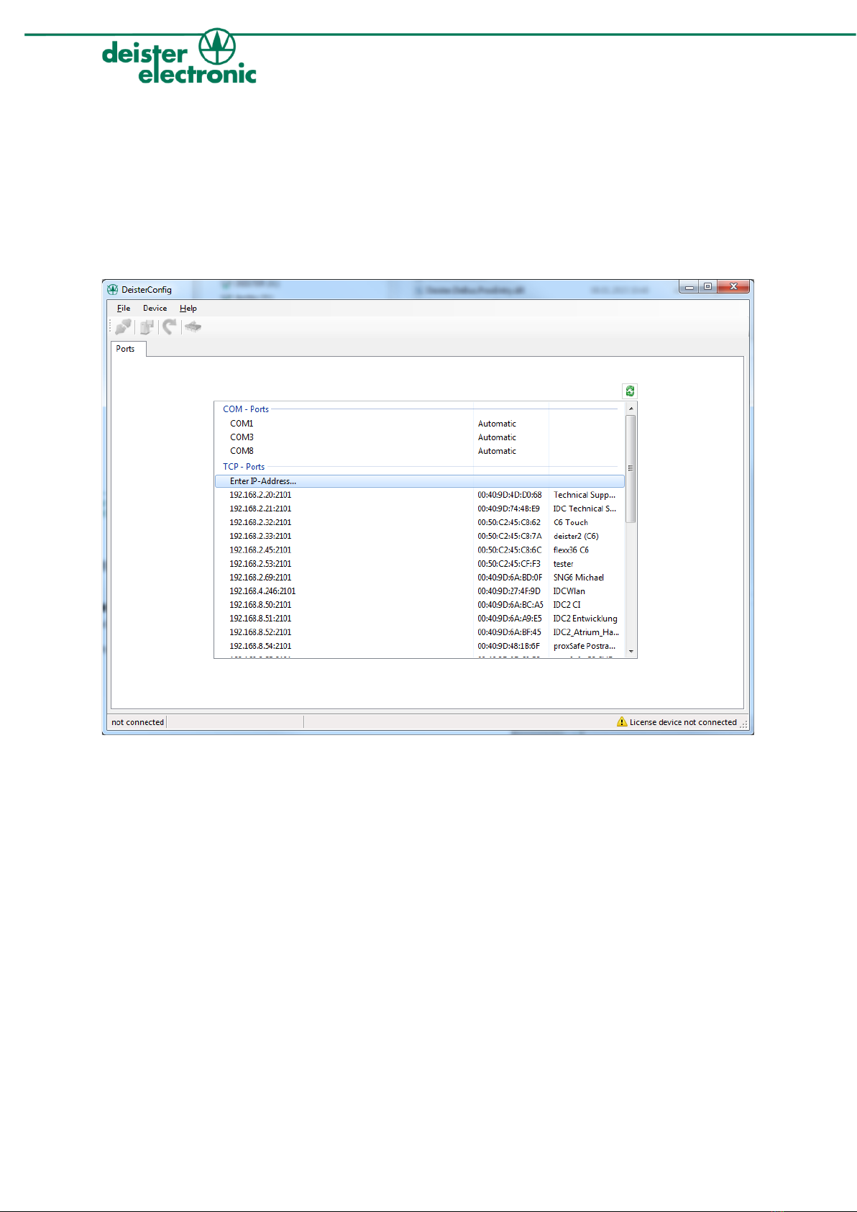
Task: Select the Ports tab
Action: [127, 349]
